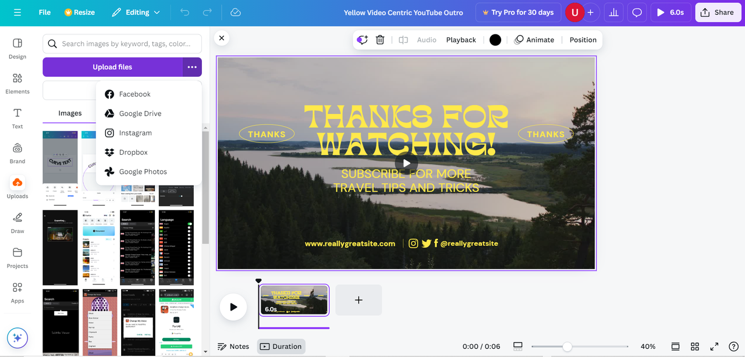Click the search images input field

(122, 44)
